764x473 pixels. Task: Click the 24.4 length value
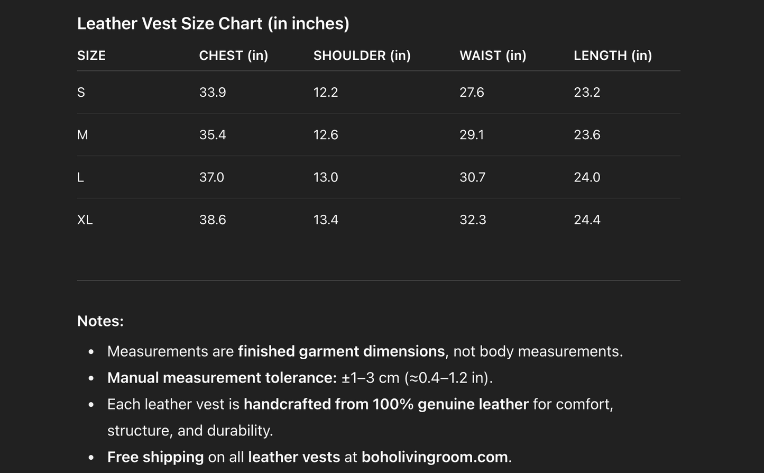(587, 220)
